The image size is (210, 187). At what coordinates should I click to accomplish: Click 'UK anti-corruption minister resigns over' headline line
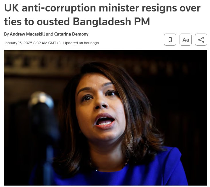[102, 8]
